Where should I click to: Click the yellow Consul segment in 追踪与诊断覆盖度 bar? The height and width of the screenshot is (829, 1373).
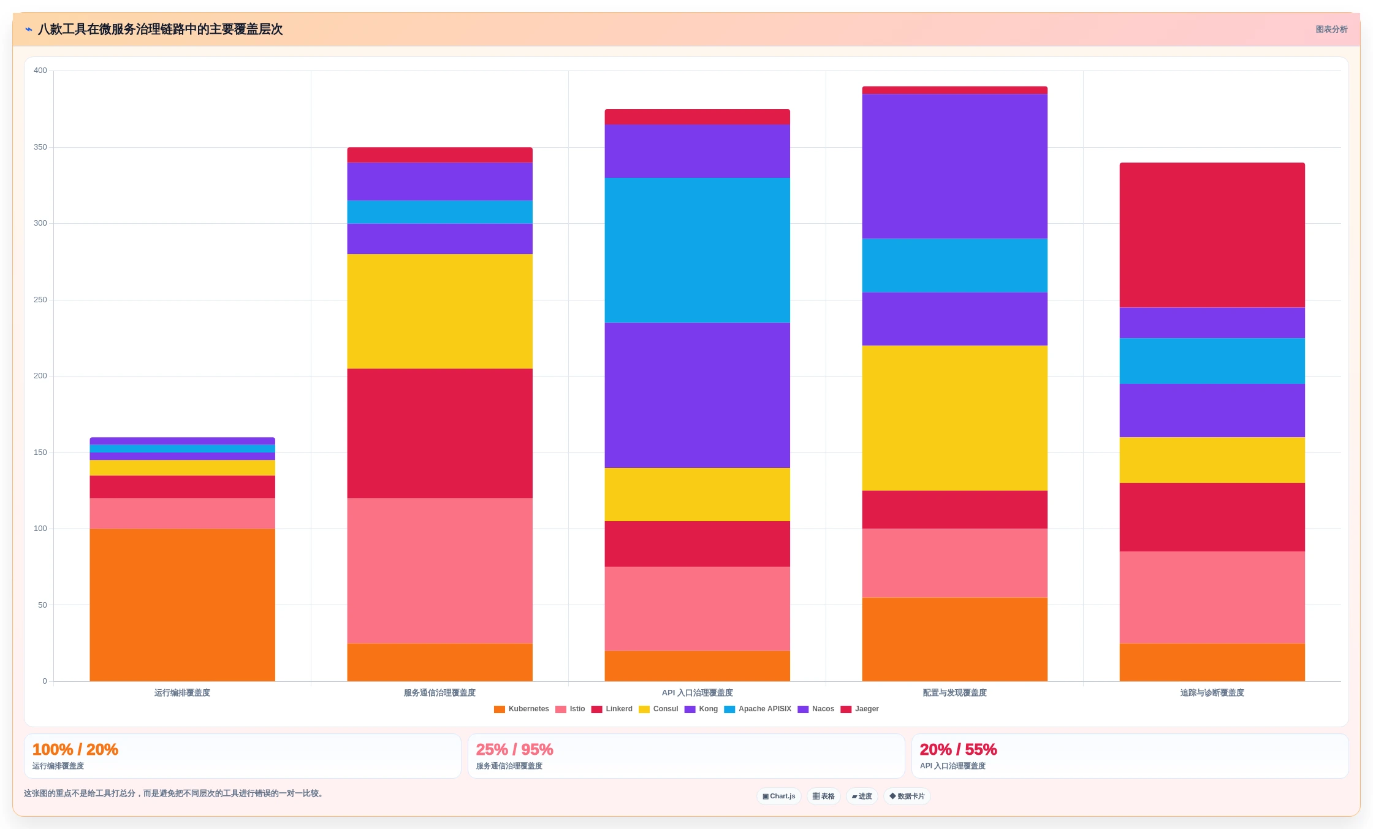[1212, 460]
